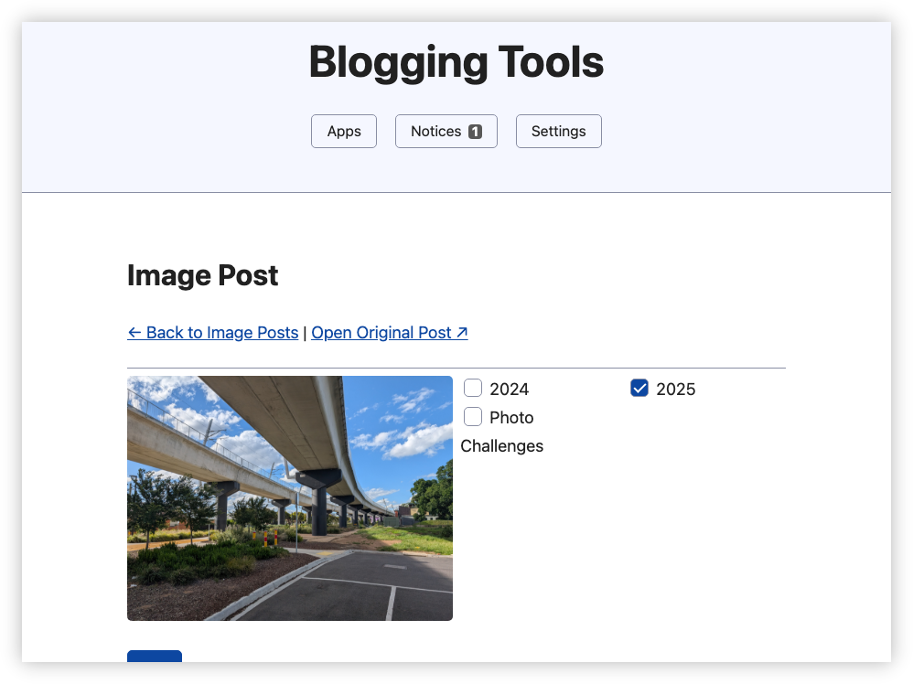Disable the checked 2025 checkbox
Viewport: 913px width, 684px height.
[639, 388]
